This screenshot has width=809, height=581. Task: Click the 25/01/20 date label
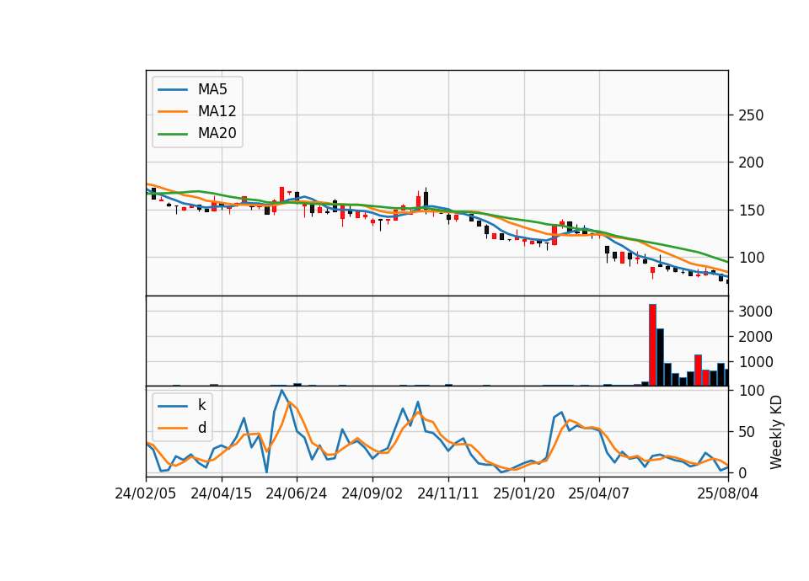(x=523, y=493)
